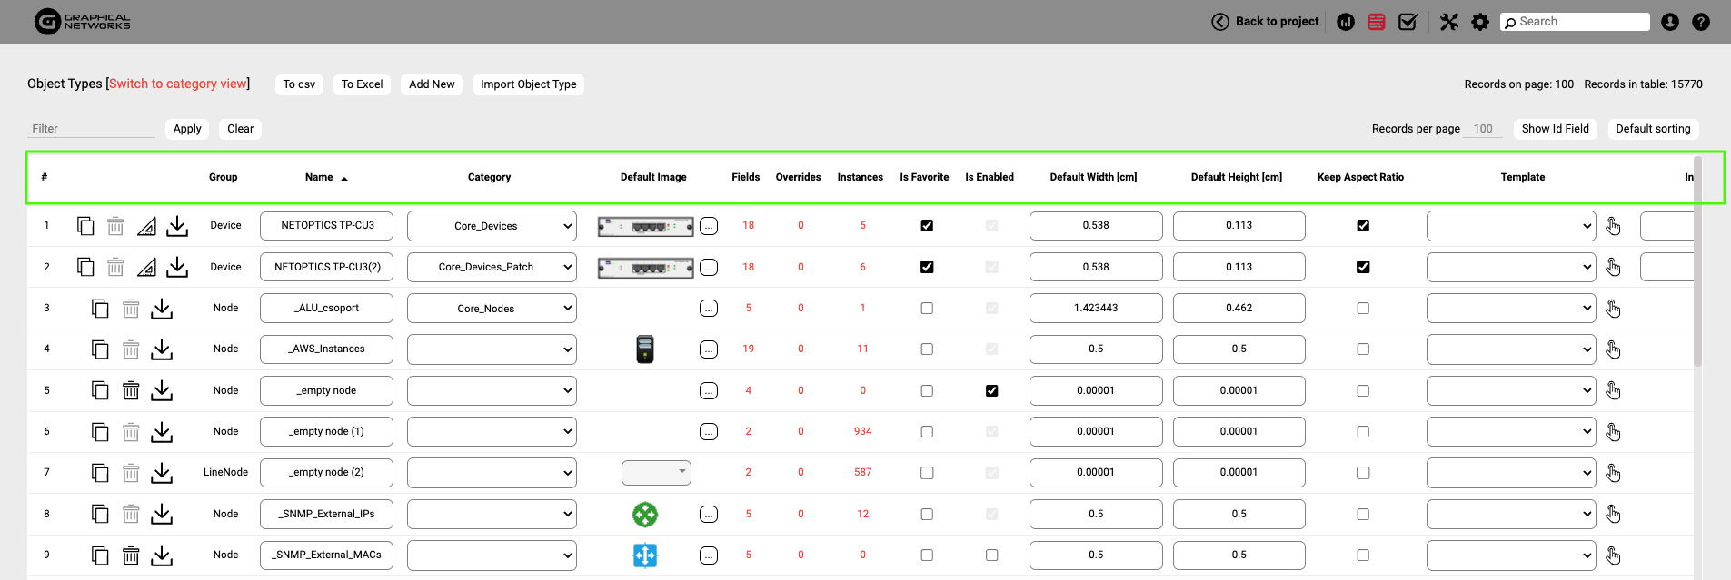The height and width of the screenshot is (580, 1731).
Task: Click the copy icon in row 1
Action: coord(85,226)
